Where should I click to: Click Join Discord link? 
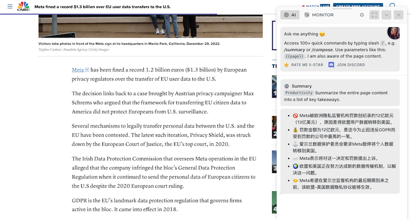(x=351, y=65)
